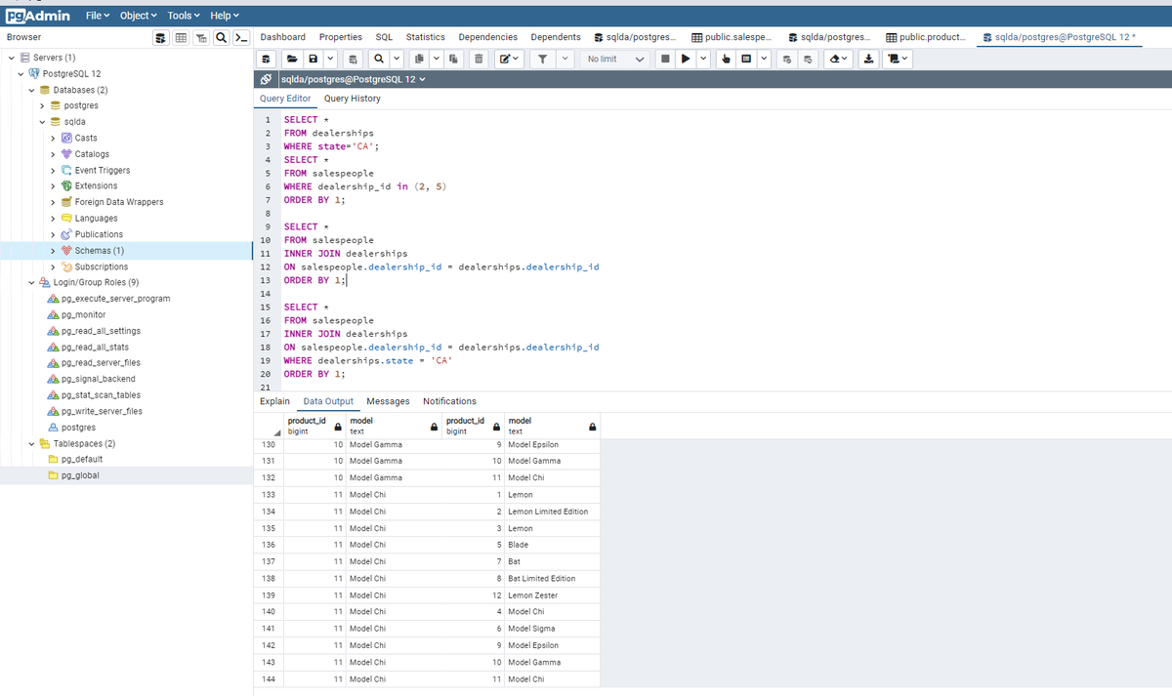Click the pgAdmin logo
1172x696 pixels.
[x=38, y=16]
